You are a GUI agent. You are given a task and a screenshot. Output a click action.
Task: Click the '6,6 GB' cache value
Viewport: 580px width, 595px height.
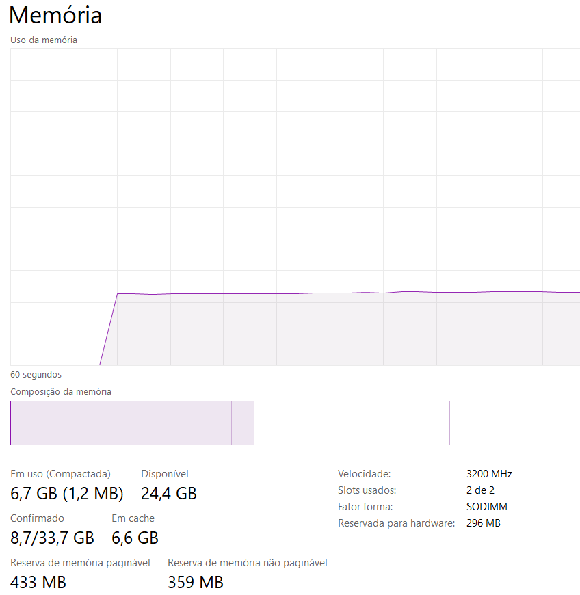tap(135, 538)
